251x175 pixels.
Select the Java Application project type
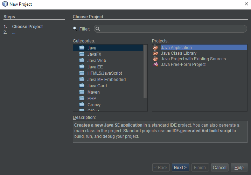coord(200,47)
